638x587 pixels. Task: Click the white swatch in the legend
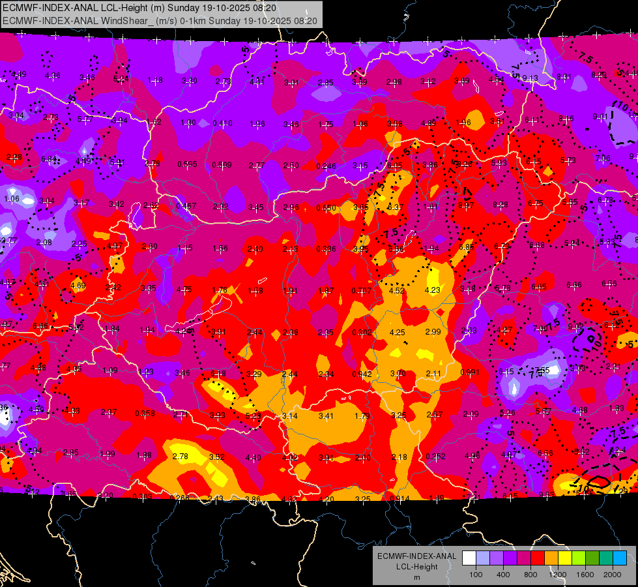click(x=469, y=558)
